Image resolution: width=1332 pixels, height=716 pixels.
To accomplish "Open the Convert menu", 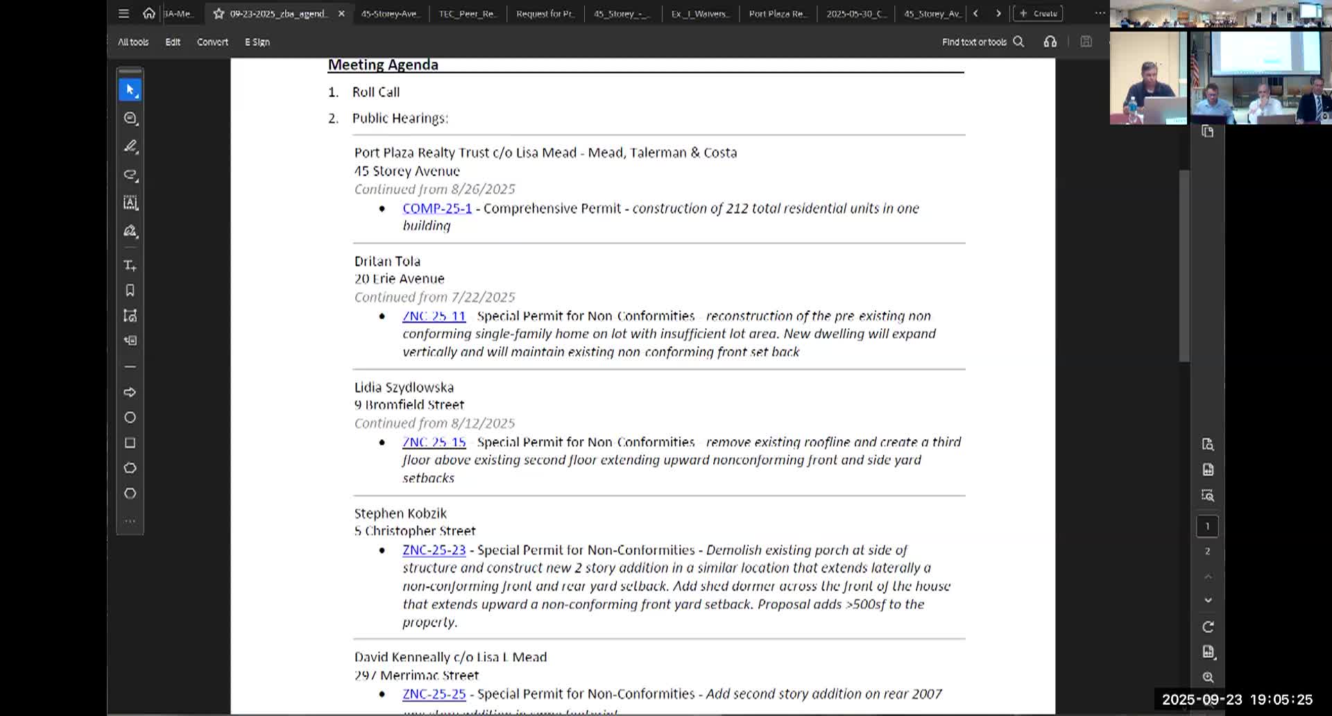I will [212, 42].
